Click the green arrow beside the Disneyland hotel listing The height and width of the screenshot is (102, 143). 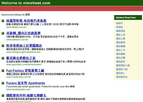coord(3,46)
